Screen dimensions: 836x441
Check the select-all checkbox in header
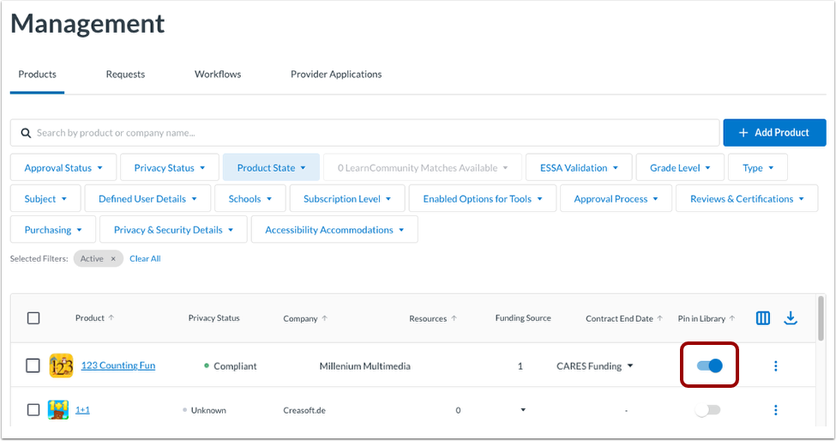tap(33, 318)
